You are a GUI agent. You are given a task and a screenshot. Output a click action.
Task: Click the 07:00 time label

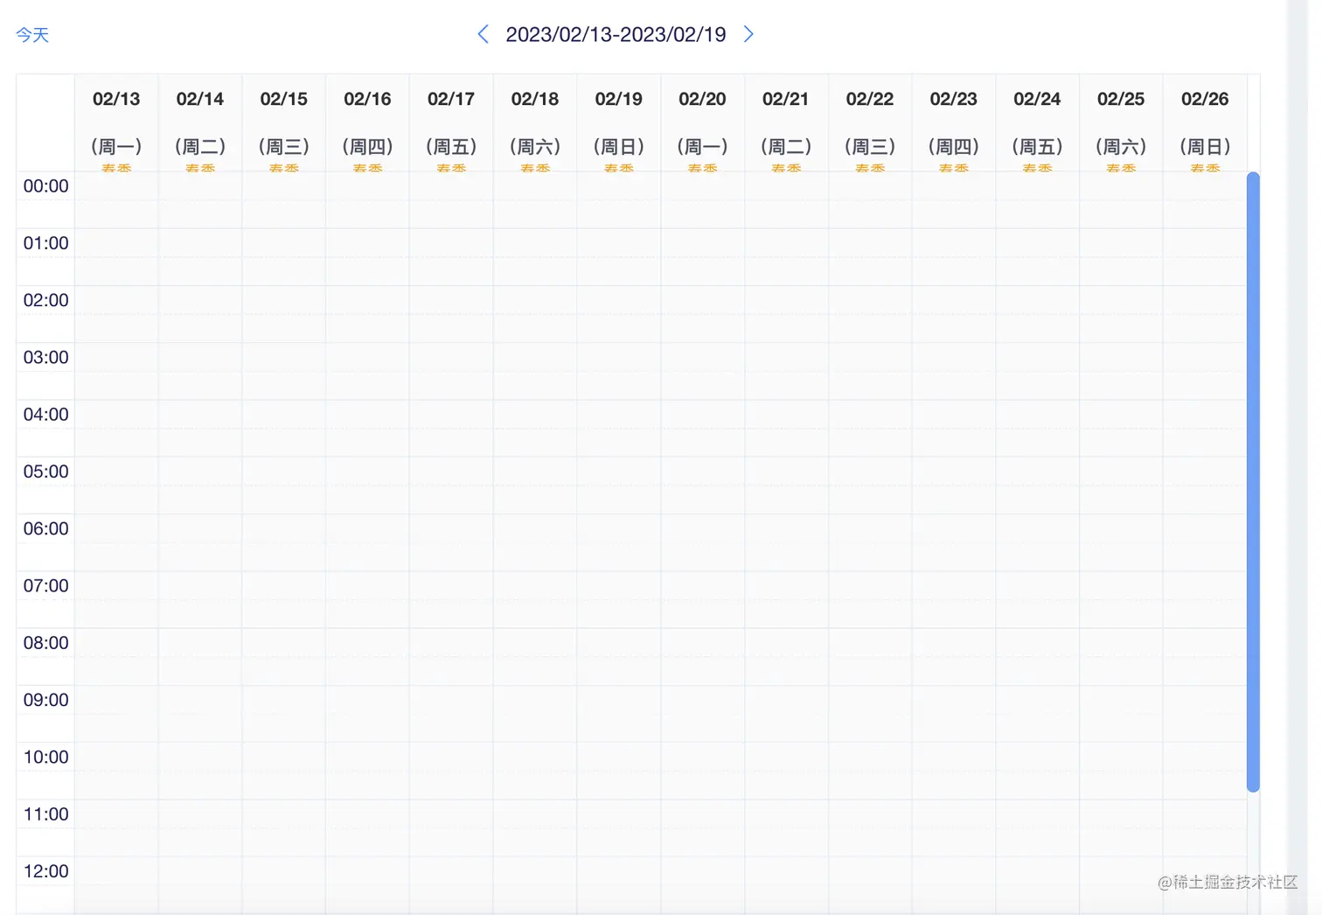point(45,586)
